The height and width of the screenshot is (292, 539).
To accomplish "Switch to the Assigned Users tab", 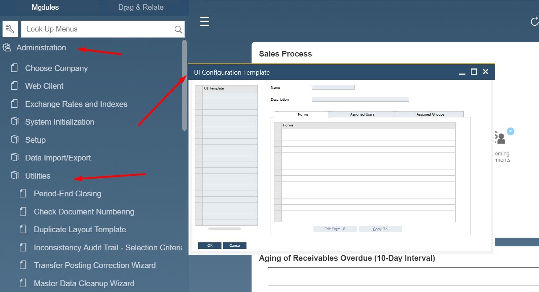I will [x=361, y=114].
